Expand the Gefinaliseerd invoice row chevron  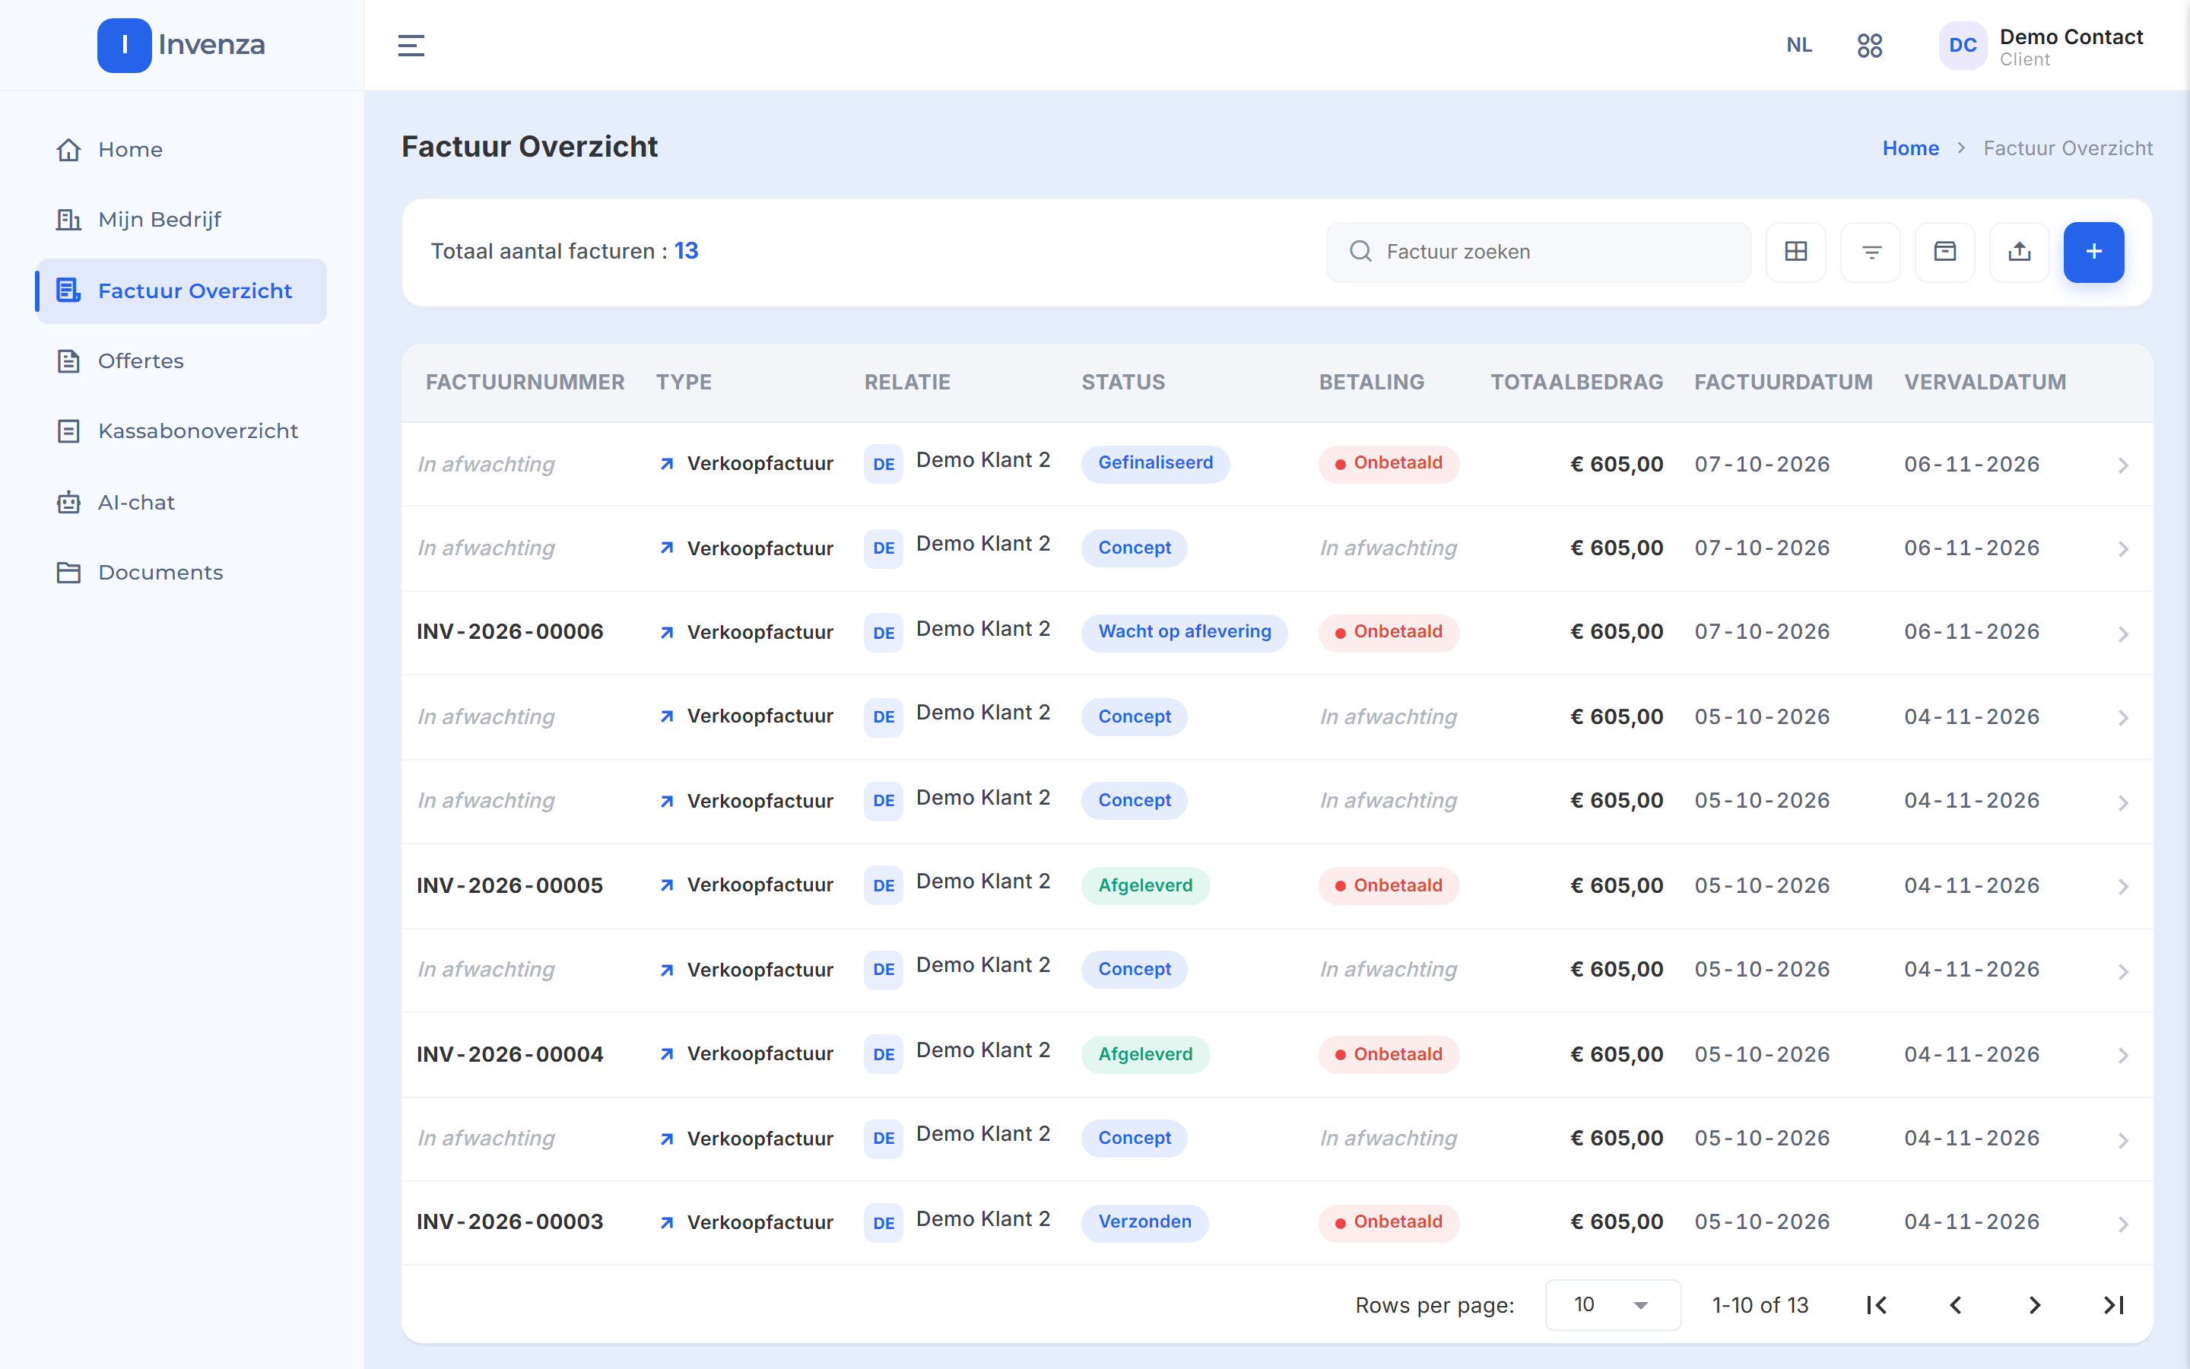click(x=2122, y=465)
